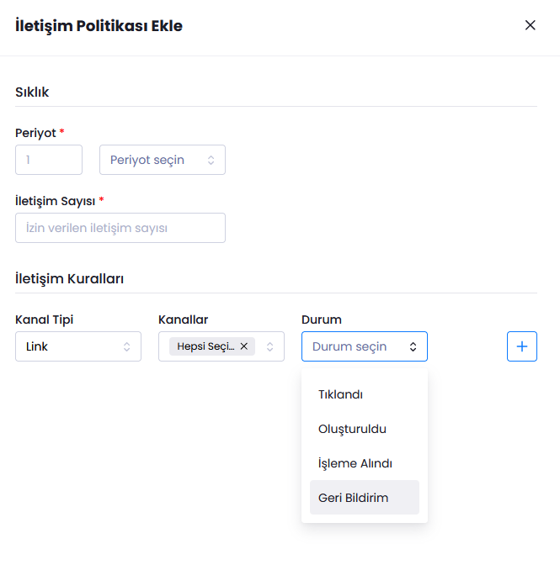The height and width of the screenshot is (565, 560).
Task: Remove the Hepsi Seçi… tag
Action: click(244, 346)
